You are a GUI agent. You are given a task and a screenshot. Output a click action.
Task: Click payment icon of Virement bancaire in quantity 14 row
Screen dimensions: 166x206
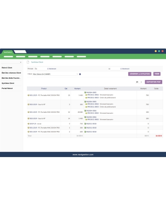pos(86,120)
